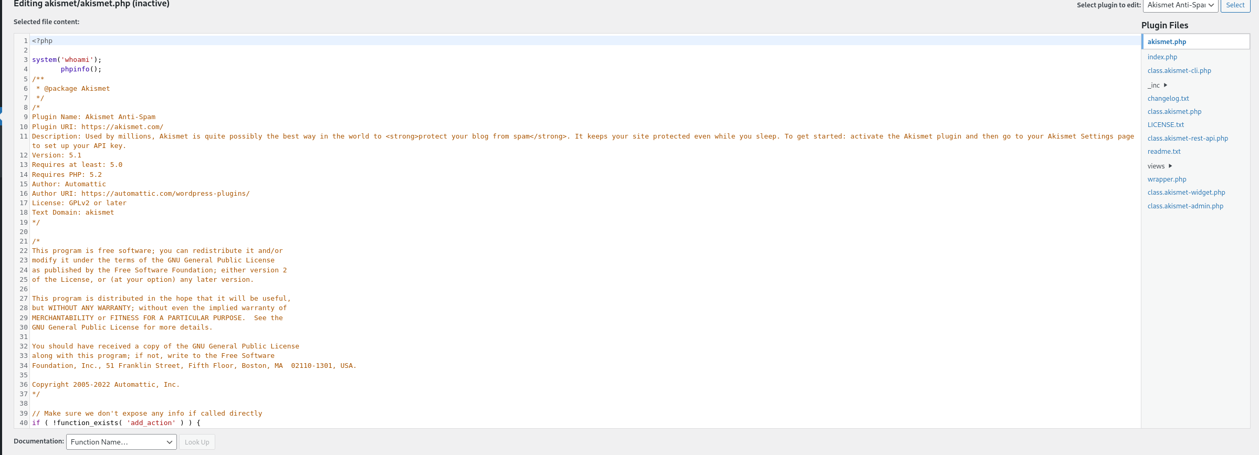Open class.akismet.php file

[x=1174, y=112]
